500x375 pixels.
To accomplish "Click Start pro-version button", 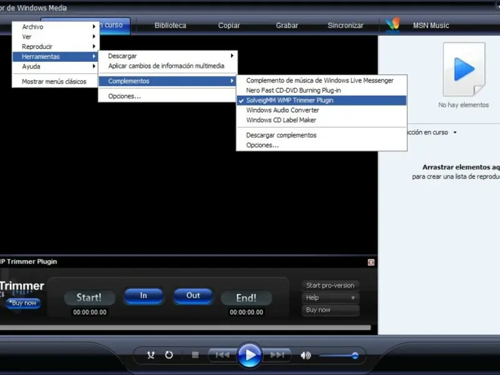I will tap(331, 286).
